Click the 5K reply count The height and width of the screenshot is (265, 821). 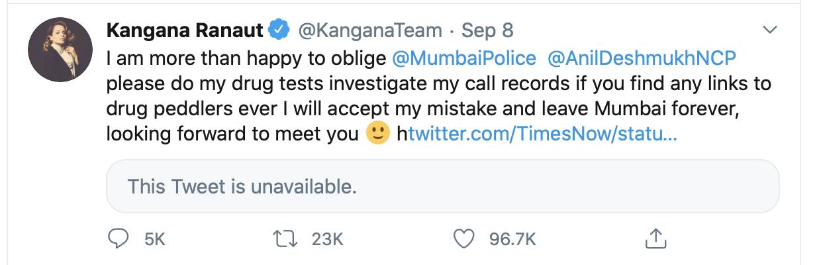[154, 238]
